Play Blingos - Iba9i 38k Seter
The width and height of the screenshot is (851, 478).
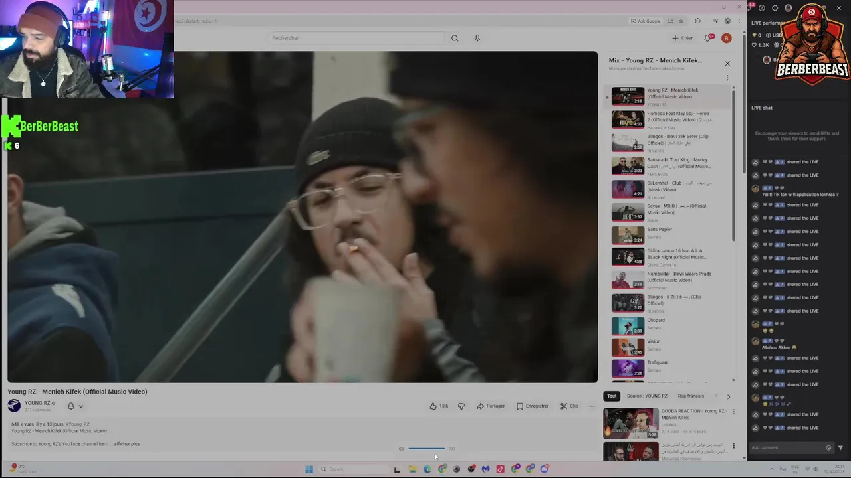[667, 143]
